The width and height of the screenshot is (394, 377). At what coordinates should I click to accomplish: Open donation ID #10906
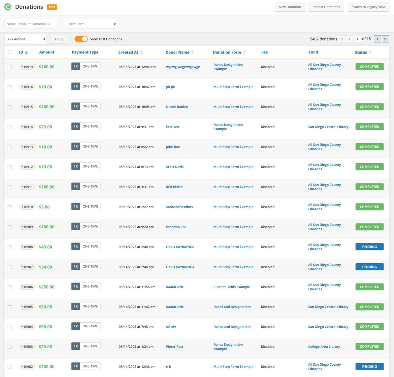[27, 287]
